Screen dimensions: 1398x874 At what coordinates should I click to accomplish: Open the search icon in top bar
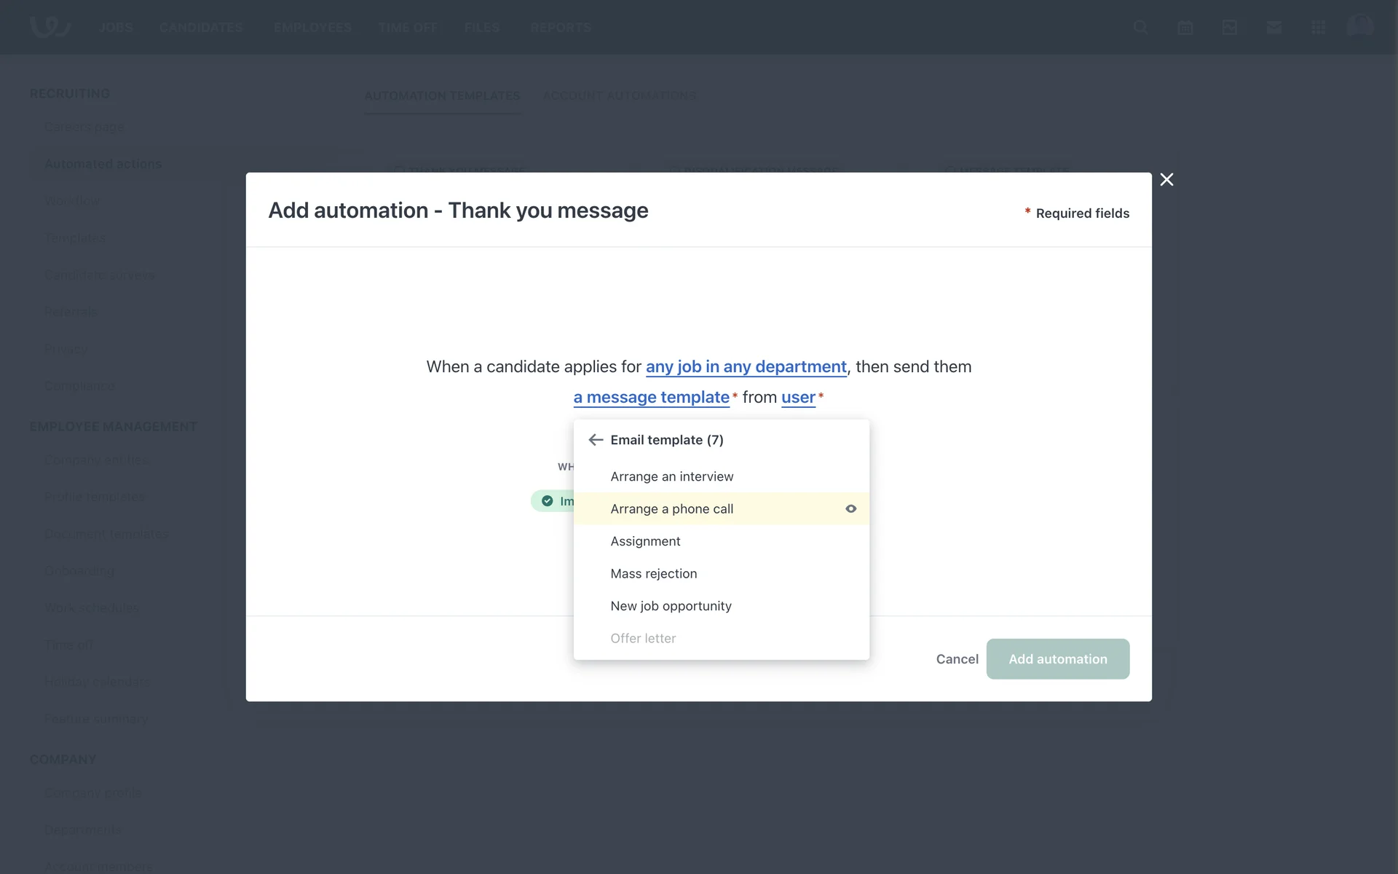(x=1140, y=28)
